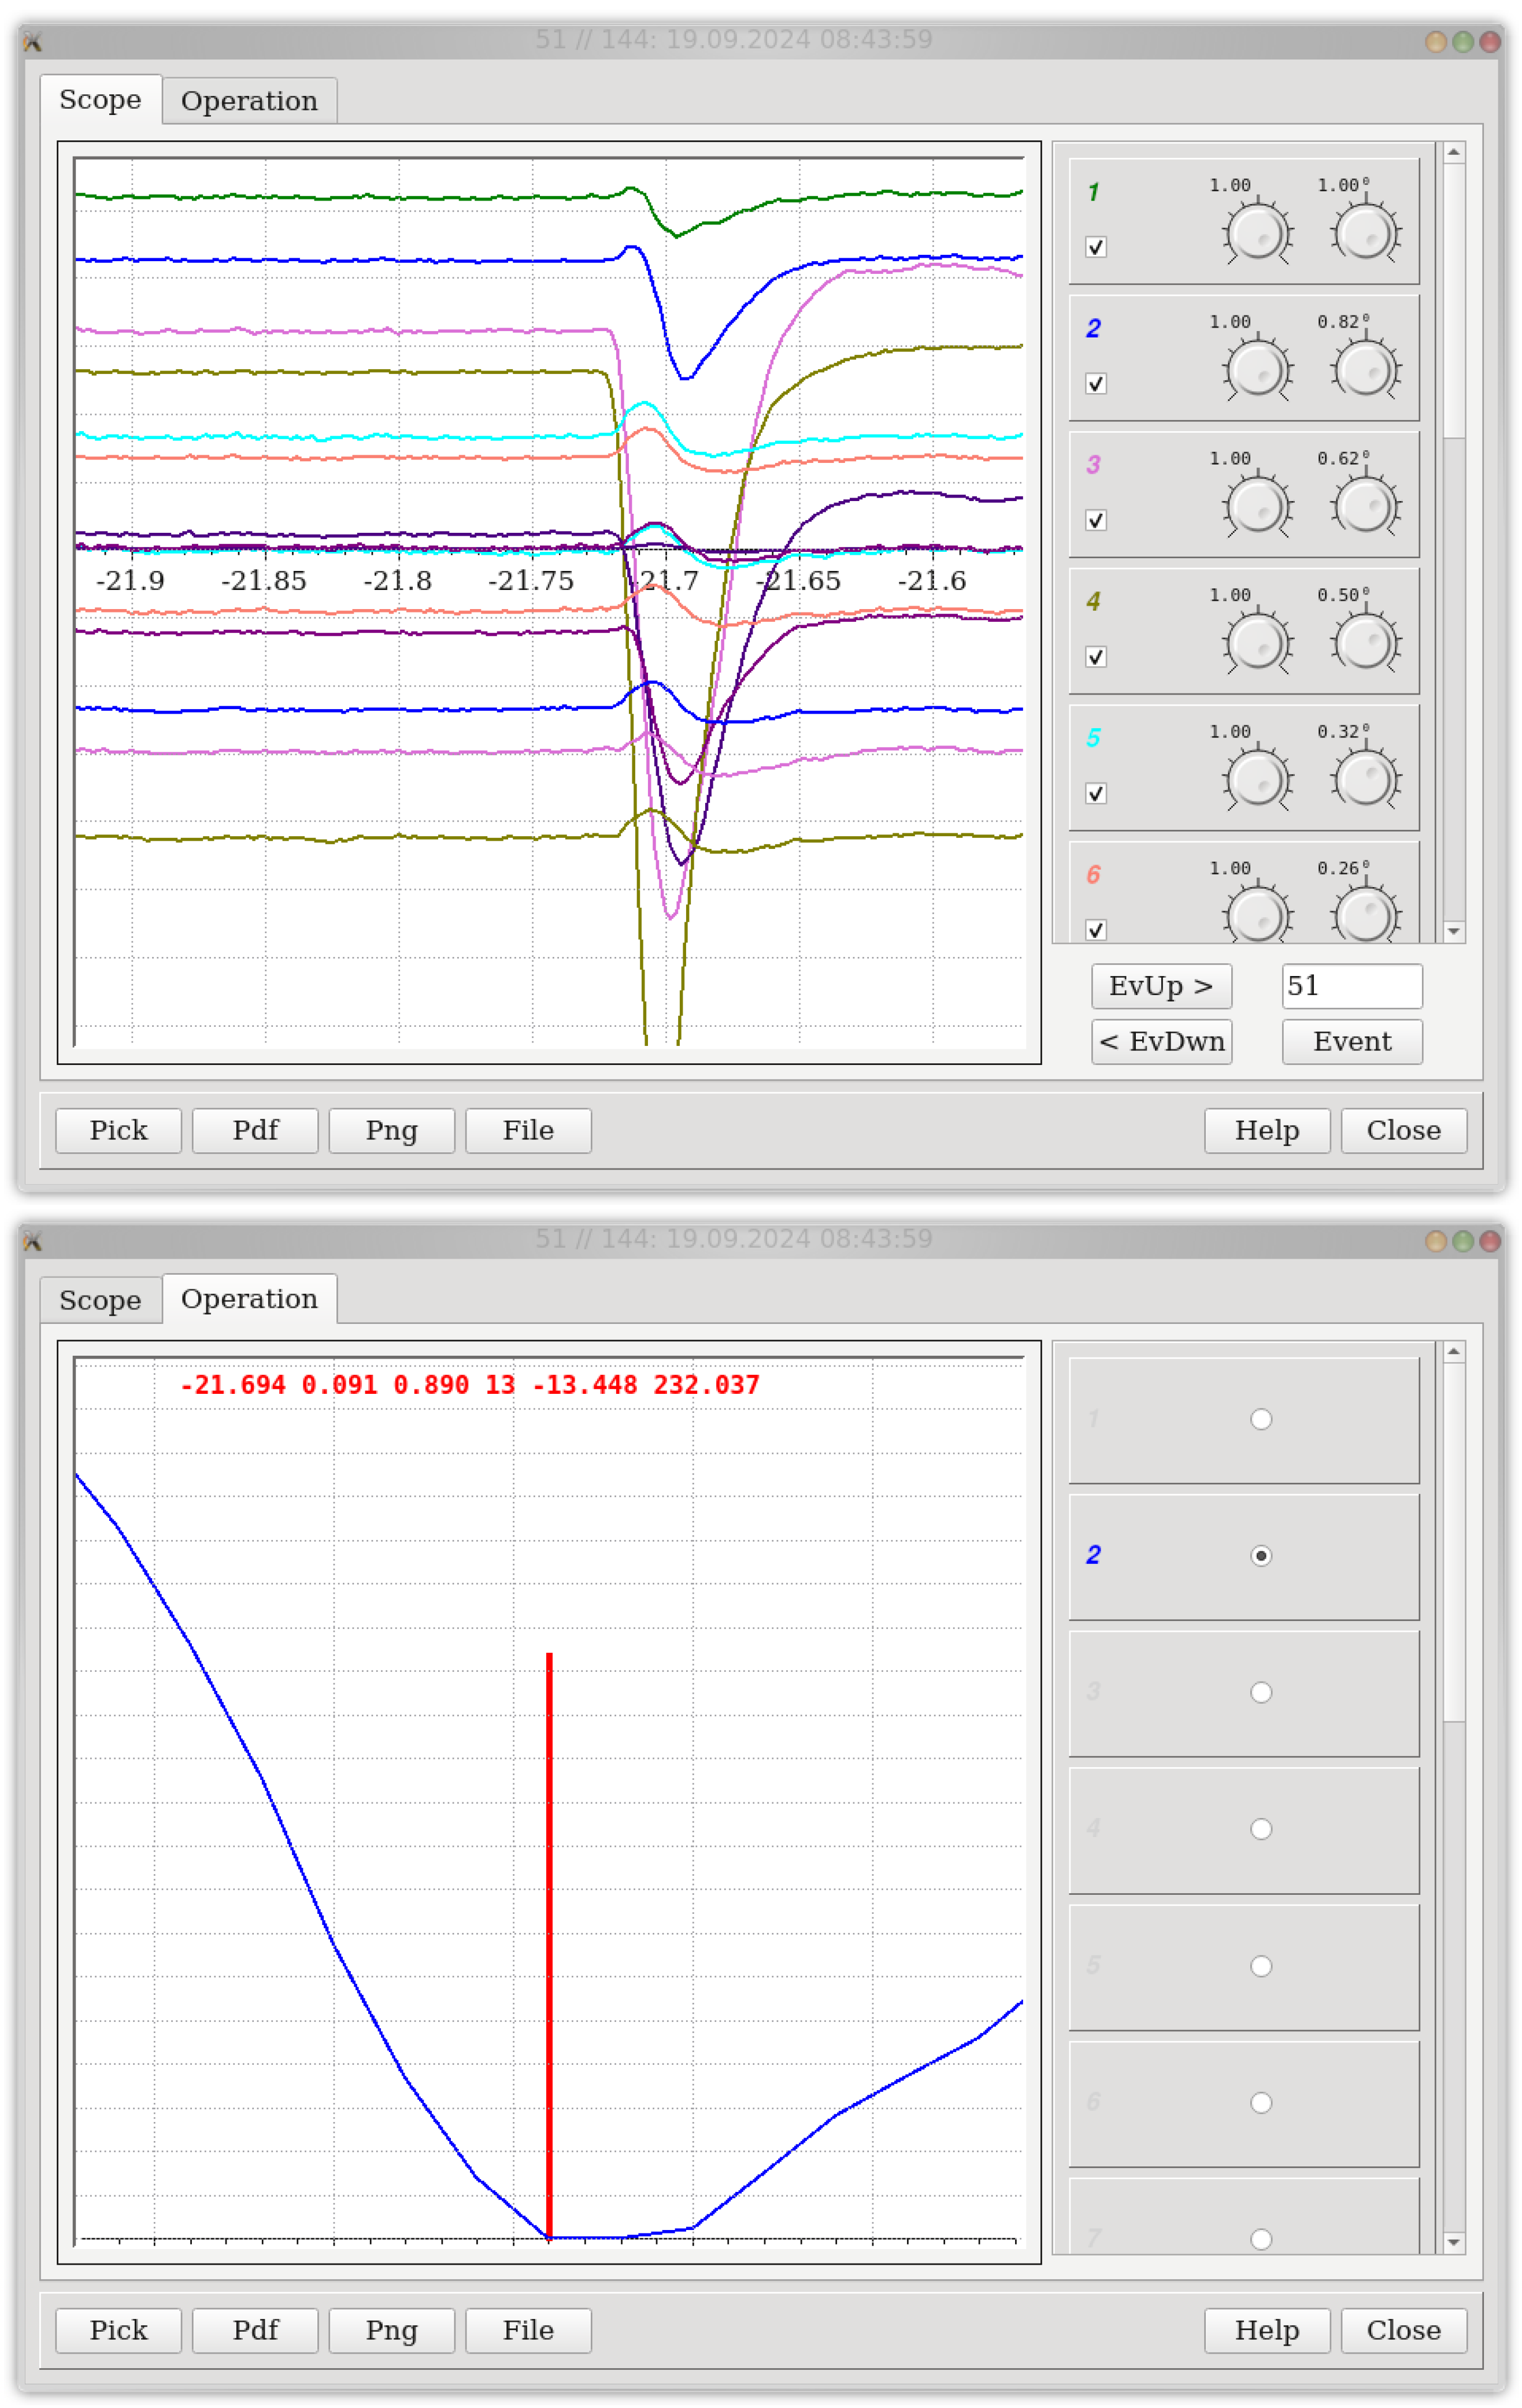Pick channel 6 radio button

[1261, 2102]
